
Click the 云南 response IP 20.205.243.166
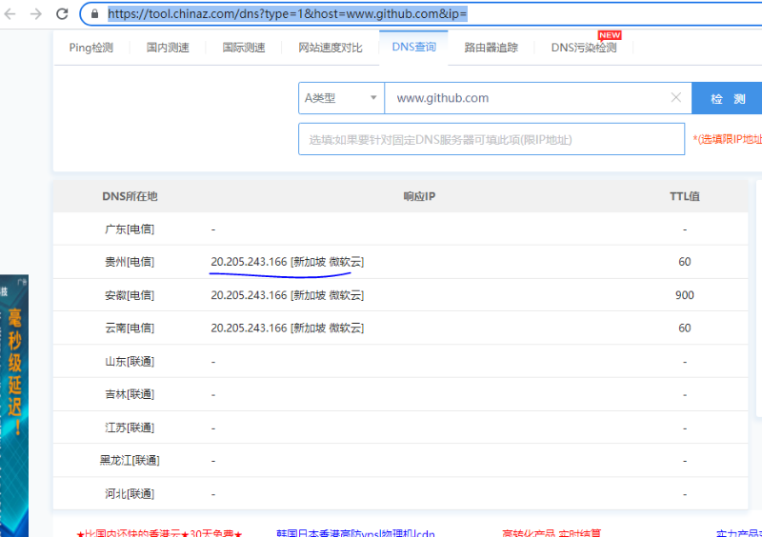tap(249, 328)
